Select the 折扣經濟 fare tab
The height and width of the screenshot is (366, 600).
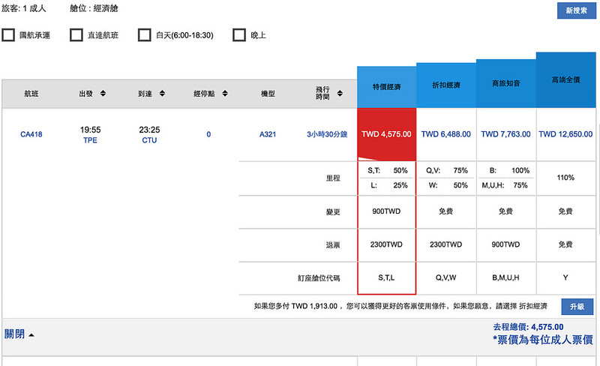point(446,85)
